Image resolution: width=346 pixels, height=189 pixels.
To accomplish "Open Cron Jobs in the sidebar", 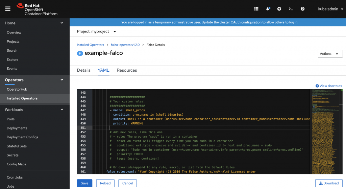I will coord(15,177).
